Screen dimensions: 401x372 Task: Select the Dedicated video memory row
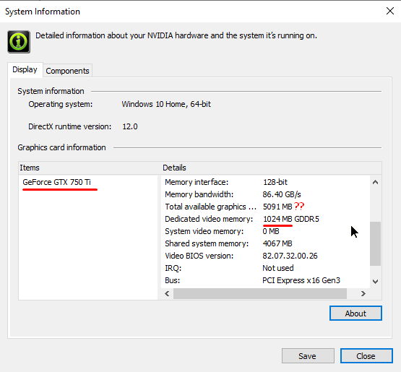(x=265, y=219)
